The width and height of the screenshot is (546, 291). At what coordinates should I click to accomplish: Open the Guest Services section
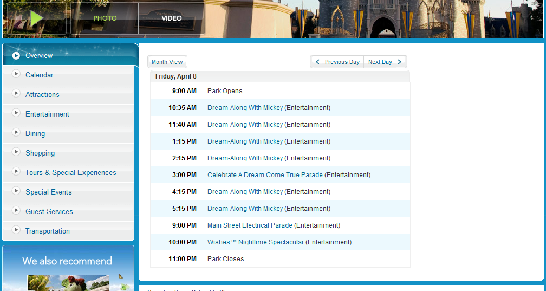click(x=49, y=211)
